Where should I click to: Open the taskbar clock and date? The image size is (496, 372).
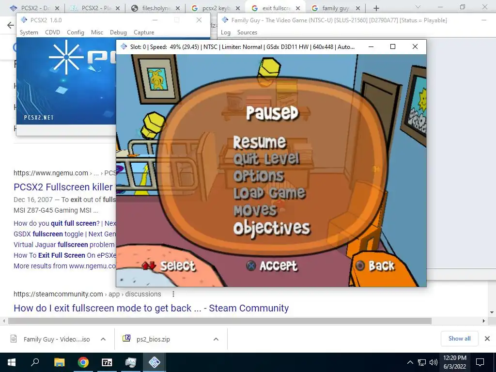coord(454,362)
